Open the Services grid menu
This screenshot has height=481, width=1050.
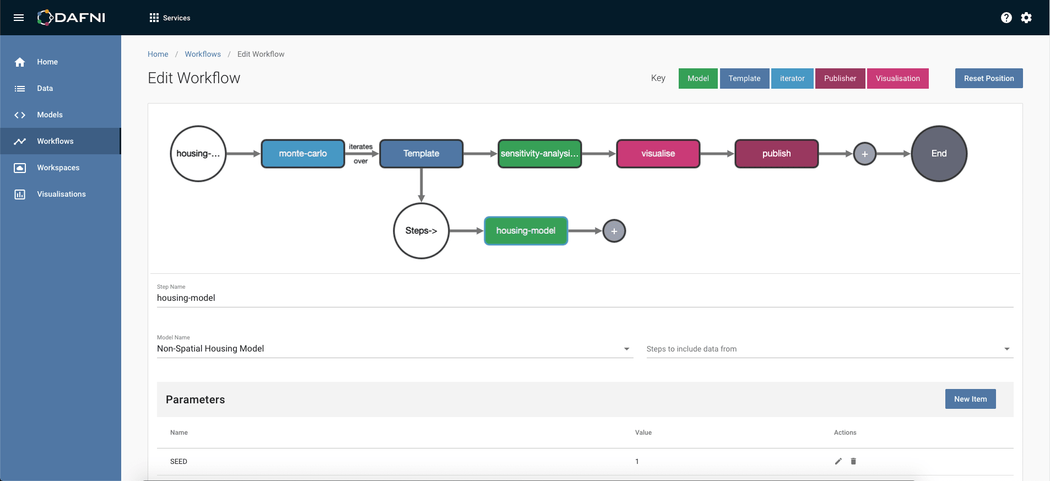pos(170,18)
